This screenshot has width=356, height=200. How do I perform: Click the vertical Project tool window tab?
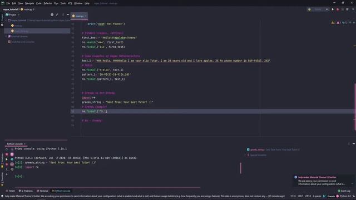tap(2, 20)
